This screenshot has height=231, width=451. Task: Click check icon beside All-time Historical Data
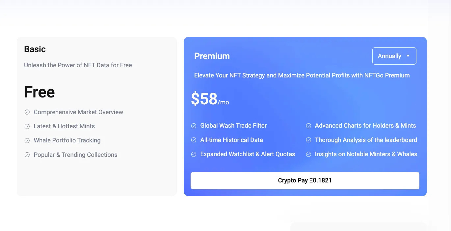(194, 140)
